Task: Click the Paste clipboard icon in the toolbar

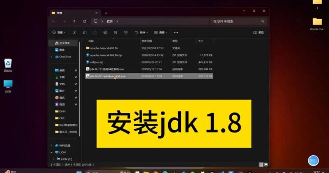Action: 95,32
